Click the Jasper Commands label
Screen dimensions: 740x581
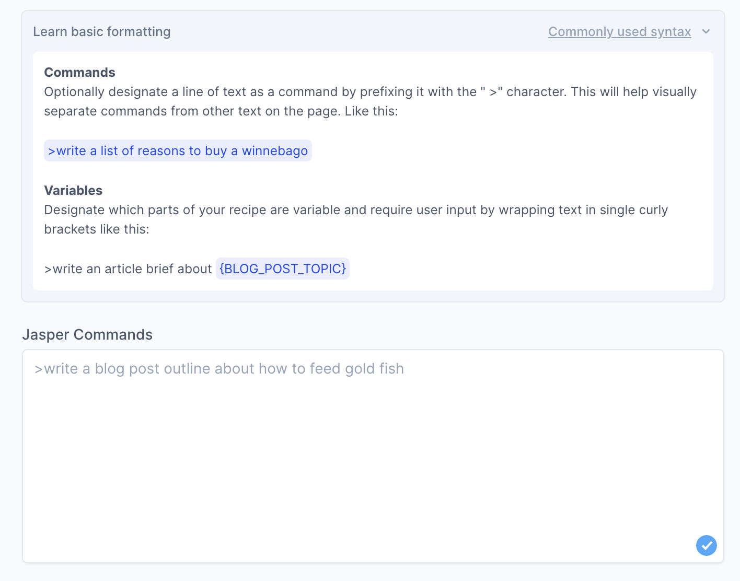coord(87,334)
